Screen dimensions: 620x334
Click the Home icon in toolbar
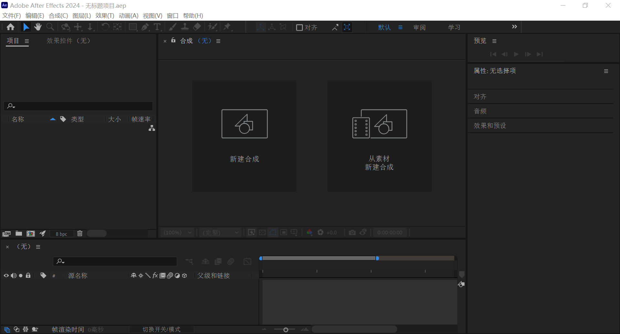(11, 27)
